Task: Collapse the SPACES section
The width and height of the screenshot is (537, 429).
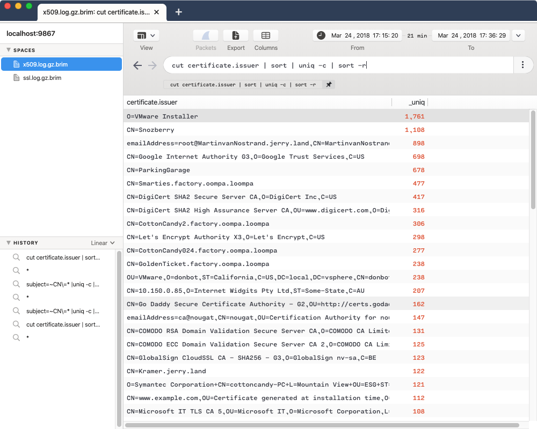Action: point(8,50)
